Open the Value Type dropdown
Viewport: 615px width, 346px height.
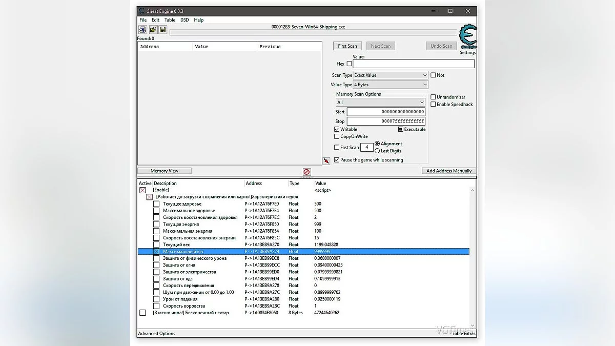click(x=391, y=85)
